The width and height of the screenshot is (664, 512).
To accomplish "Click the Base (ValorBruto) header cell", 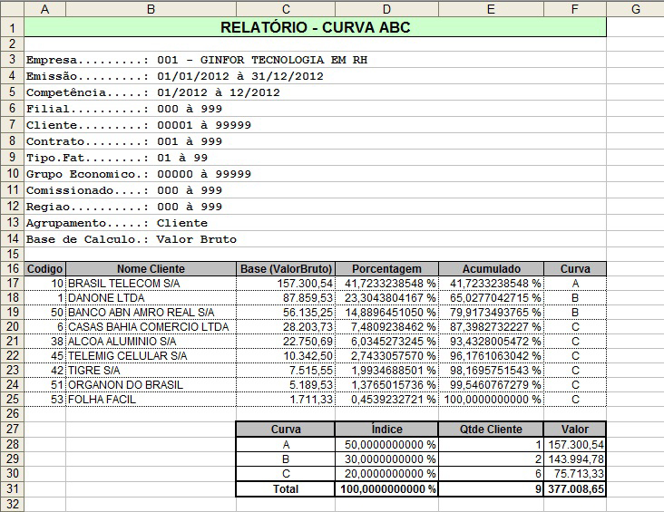I will 286,269.
